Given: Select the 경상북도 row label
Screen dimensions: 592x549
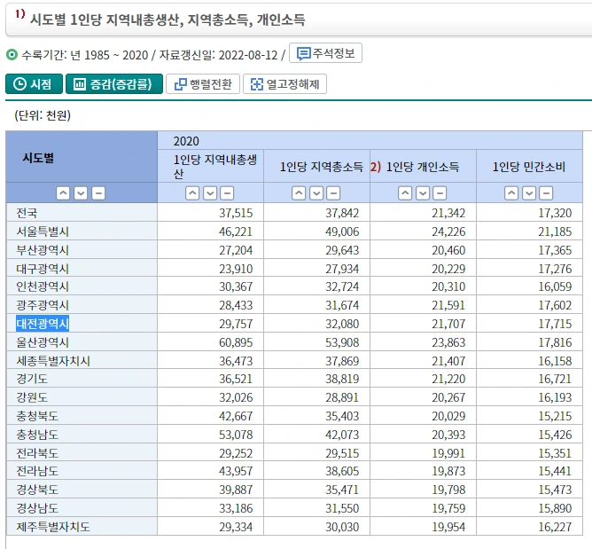Looking at the screenshot, I should click(x=37, y=490).
